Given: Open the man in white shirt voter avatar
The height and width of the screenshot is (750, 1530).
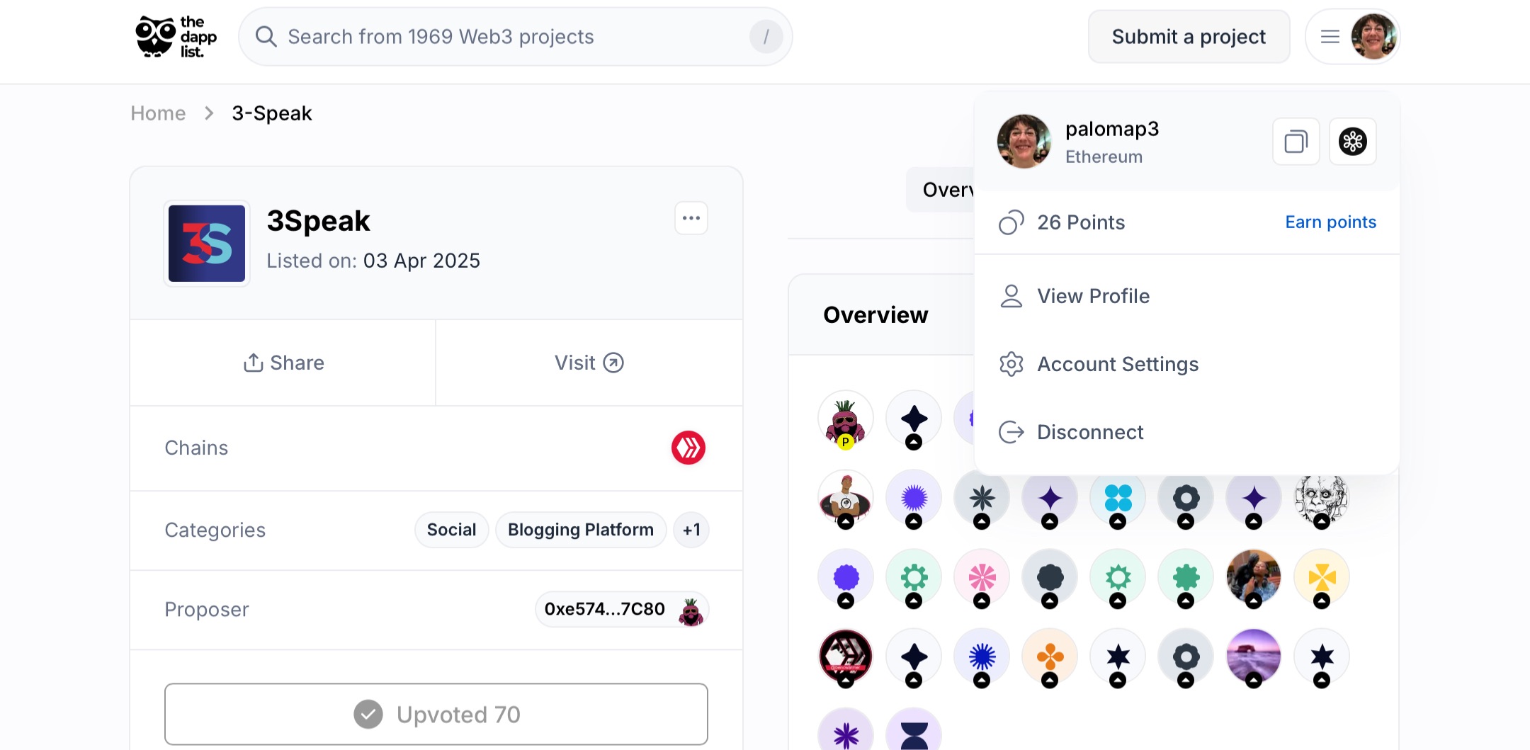Looking at the screenshot, I should click(845, 499).
